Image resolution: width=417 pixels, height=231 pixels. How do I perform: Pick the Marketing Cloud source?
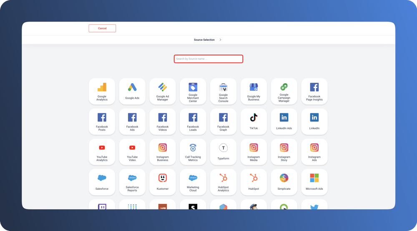193,182
